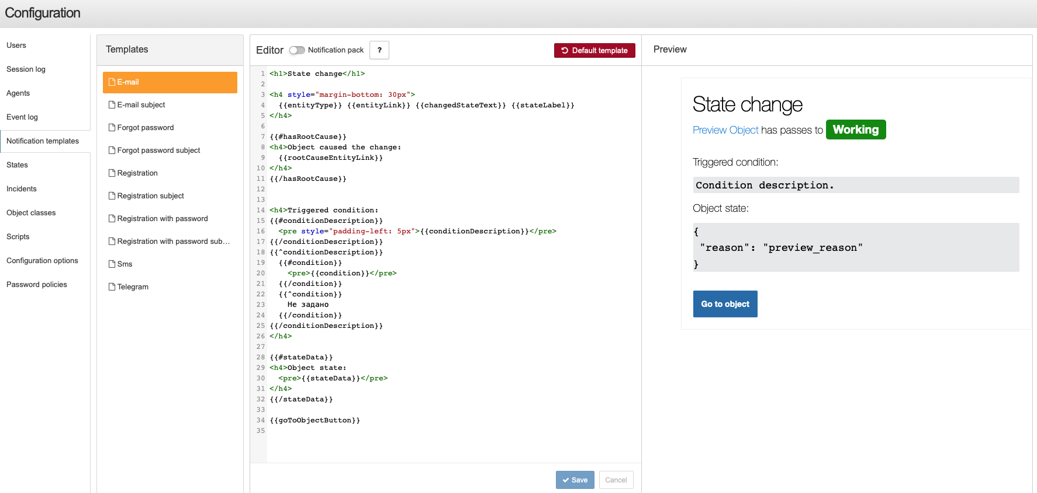
Task: Open the question mark help button
Action: pos(379,50)
